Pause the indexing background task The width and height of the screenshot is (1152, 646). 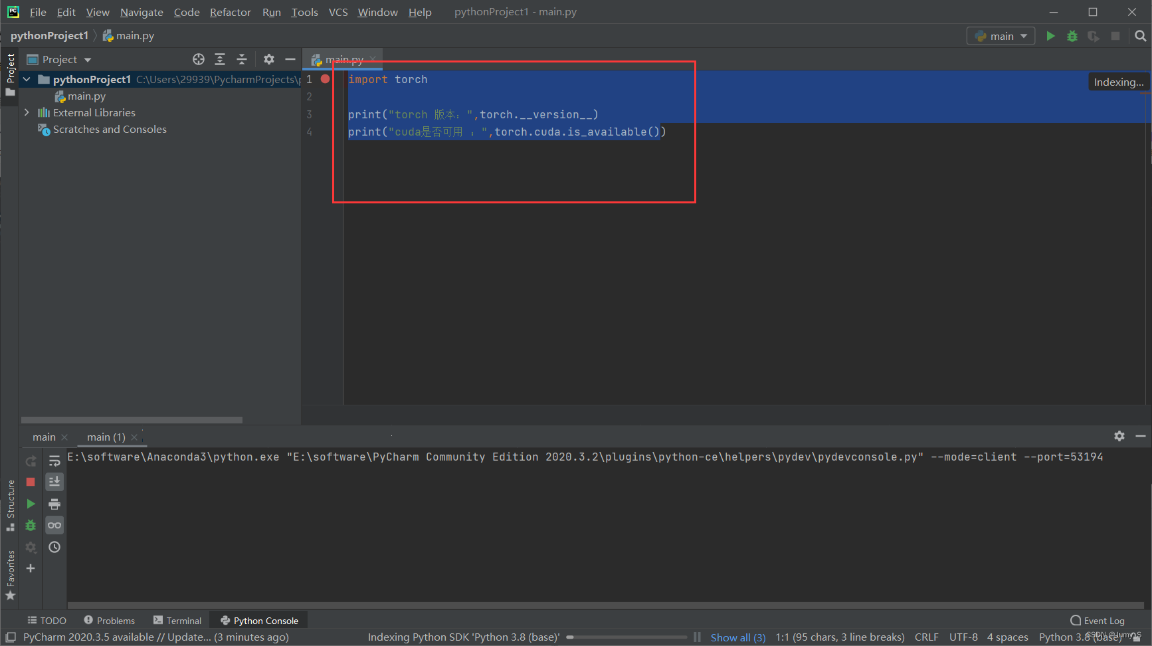coord(697,637)
